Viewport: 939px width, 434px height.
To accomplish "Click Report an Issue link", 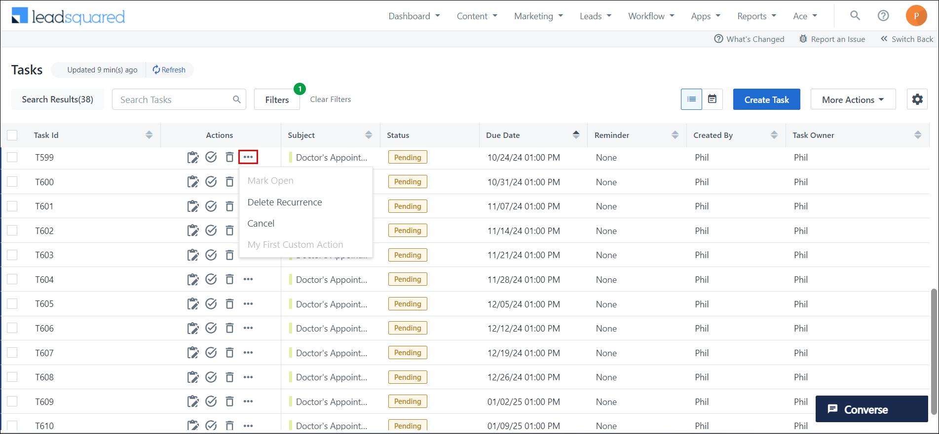I will 832,39.
